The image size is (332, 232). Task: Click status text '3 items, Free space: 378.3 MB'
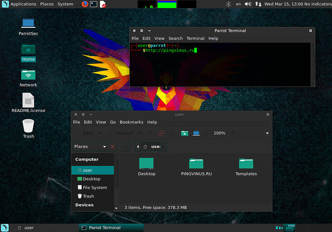(155, 208)
